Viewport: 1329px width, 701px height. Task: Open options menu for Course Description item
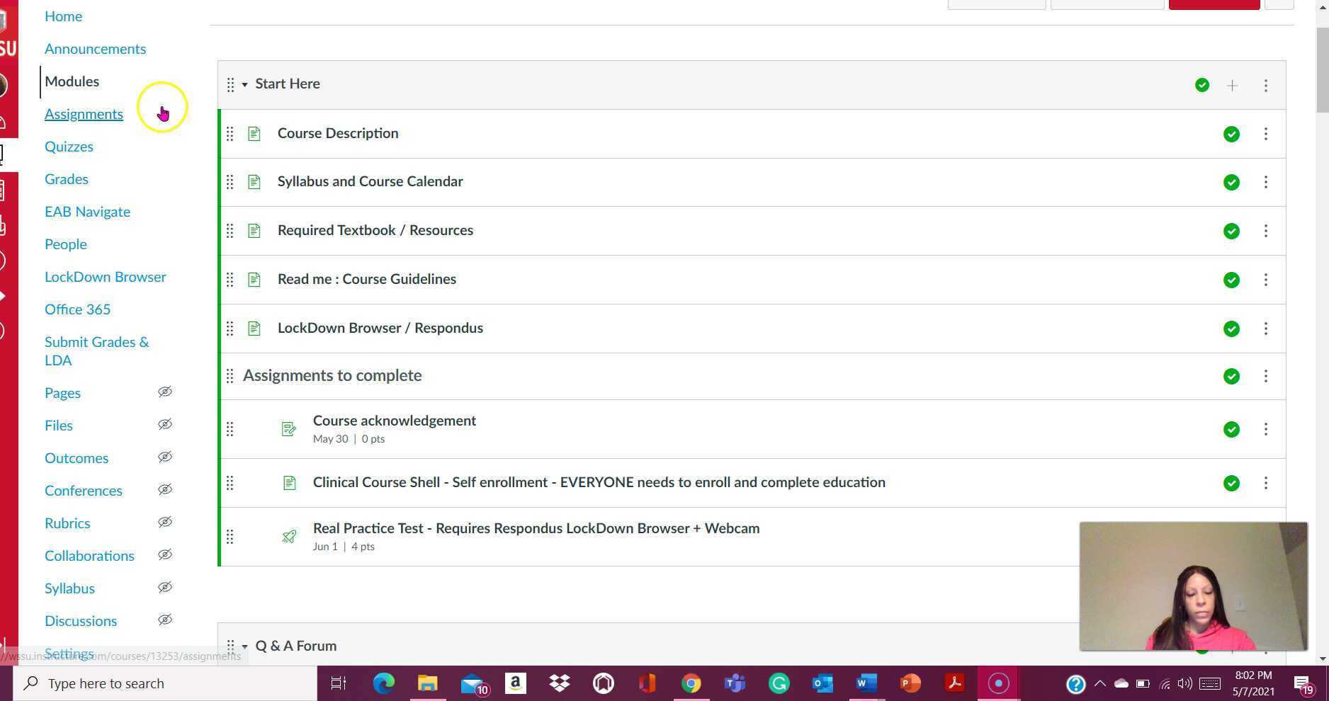point(1266,134)
